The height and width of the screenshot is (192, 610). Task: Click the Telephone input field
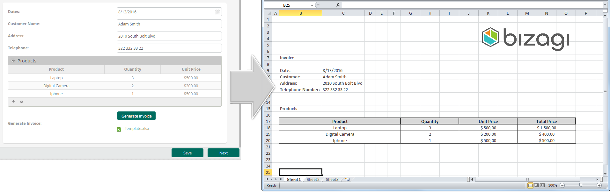coord(169,48)
